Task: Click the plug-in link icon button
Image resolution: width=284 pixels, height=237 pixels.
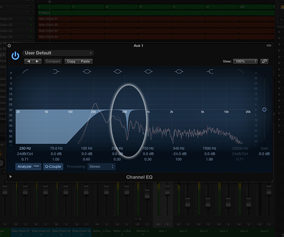Action: click(264, 61)
